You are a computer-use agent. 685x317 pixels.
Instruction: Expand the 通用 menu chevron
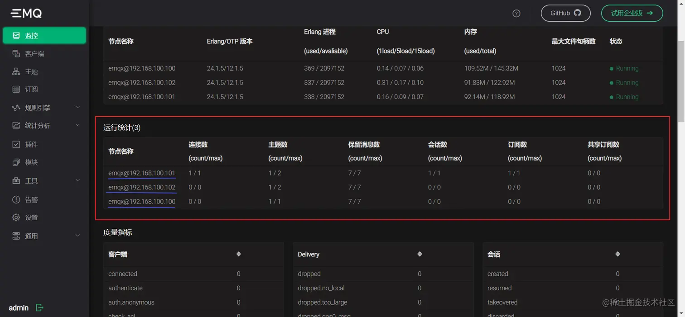click(77, 236)
